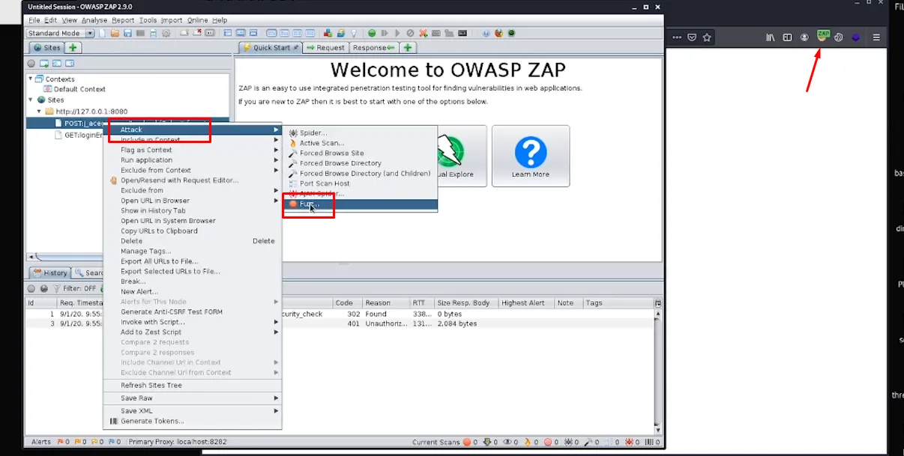Click the Highest Alert column header

(x=526, y=303)
